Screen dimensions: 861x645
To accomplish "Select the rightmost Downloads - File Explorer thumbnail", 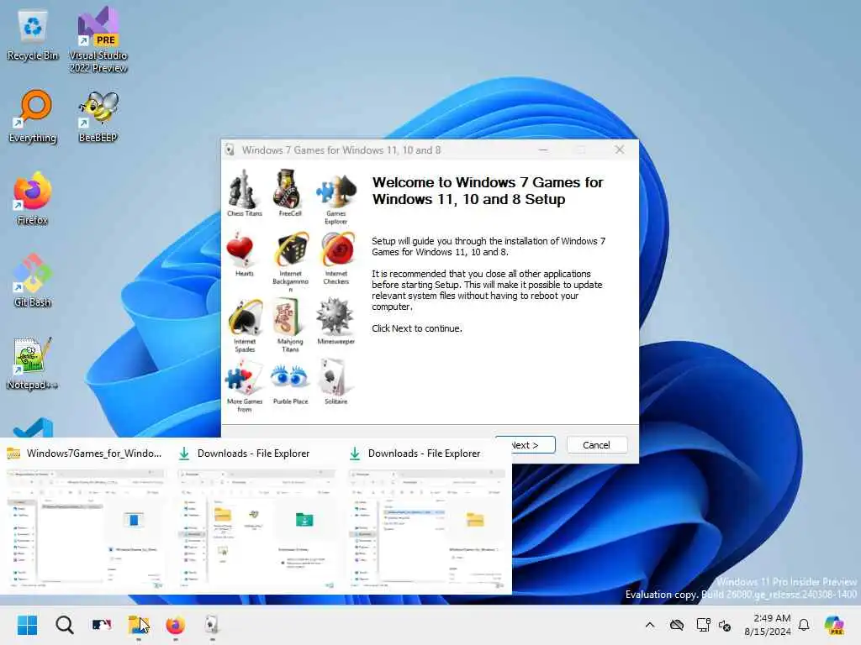I will (426, 517).
